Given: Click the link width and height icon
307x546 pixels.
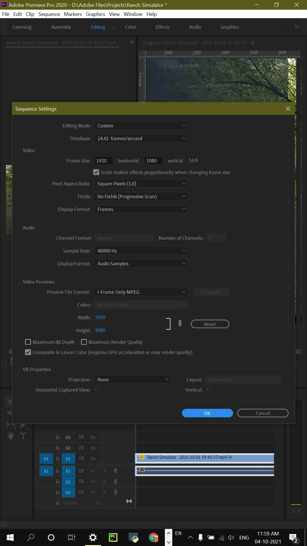Looking at the screenshot, I should 180,323.
